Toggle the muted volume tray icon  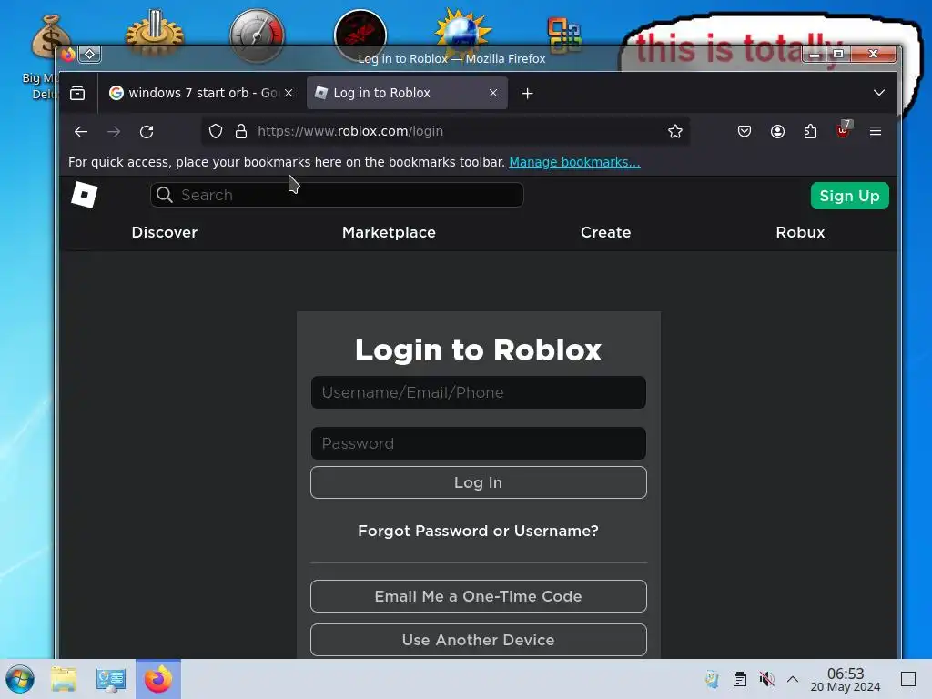tap(766, 679)
